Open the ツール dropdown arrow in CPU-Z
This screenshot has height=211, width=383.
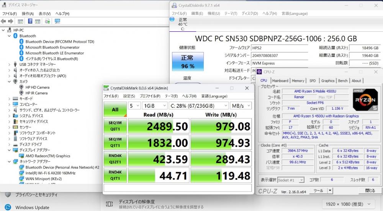click(330, 190)
